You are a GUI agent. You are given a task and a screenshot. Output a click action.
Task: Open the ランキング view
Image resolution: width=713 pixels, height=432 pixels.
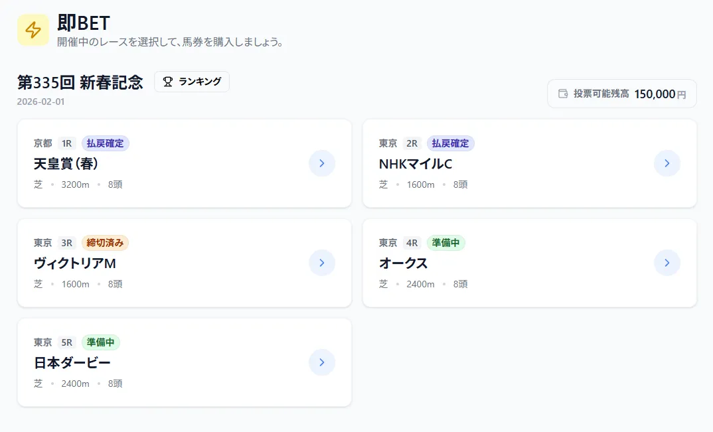pos(192,82)
